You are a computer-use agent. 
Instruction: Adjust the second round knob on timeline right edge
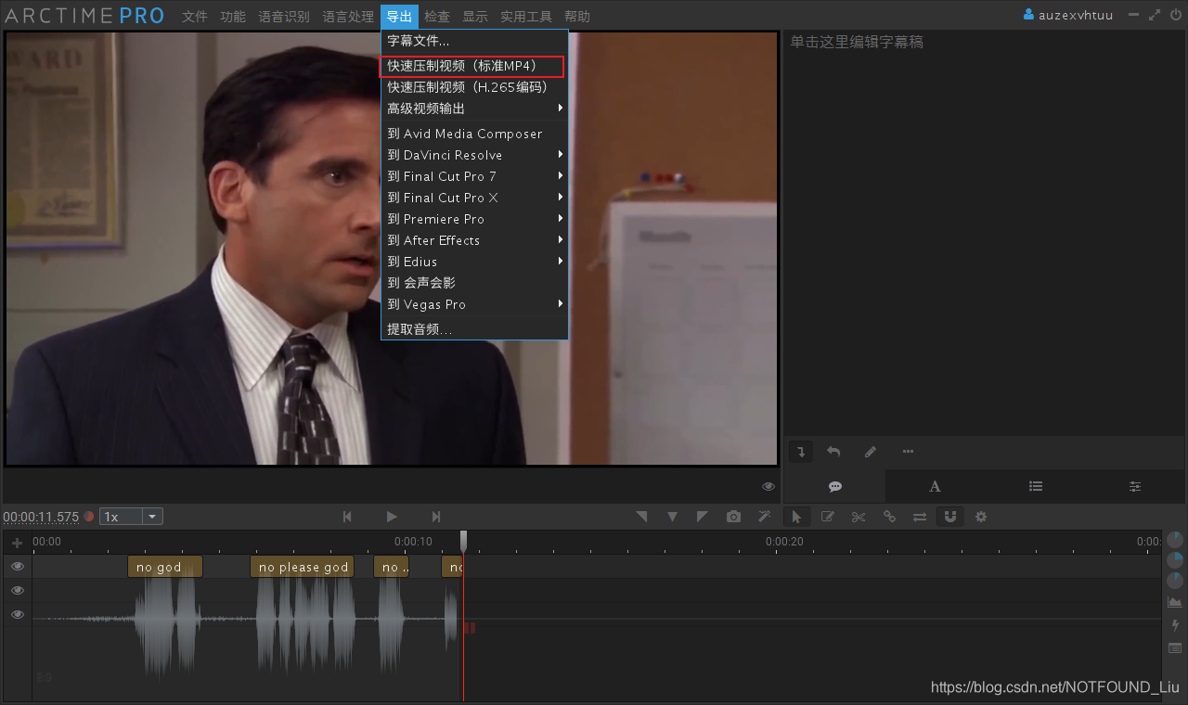[x=1175, y=559]
